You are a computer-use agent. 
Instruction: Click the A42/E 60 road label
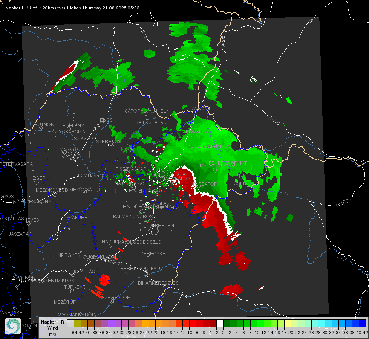(x=113, y=262)
